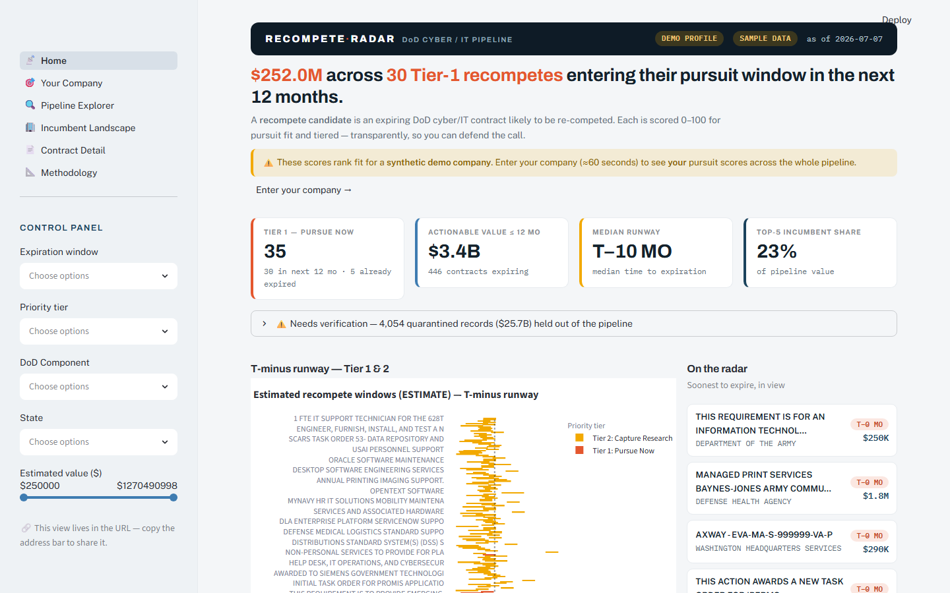Click the minimum Estimated value slider handle

(x=24, y=497)
